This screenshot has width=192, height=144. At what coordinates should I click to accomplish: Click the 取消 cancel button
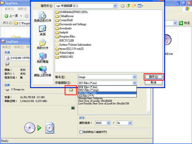154,83
